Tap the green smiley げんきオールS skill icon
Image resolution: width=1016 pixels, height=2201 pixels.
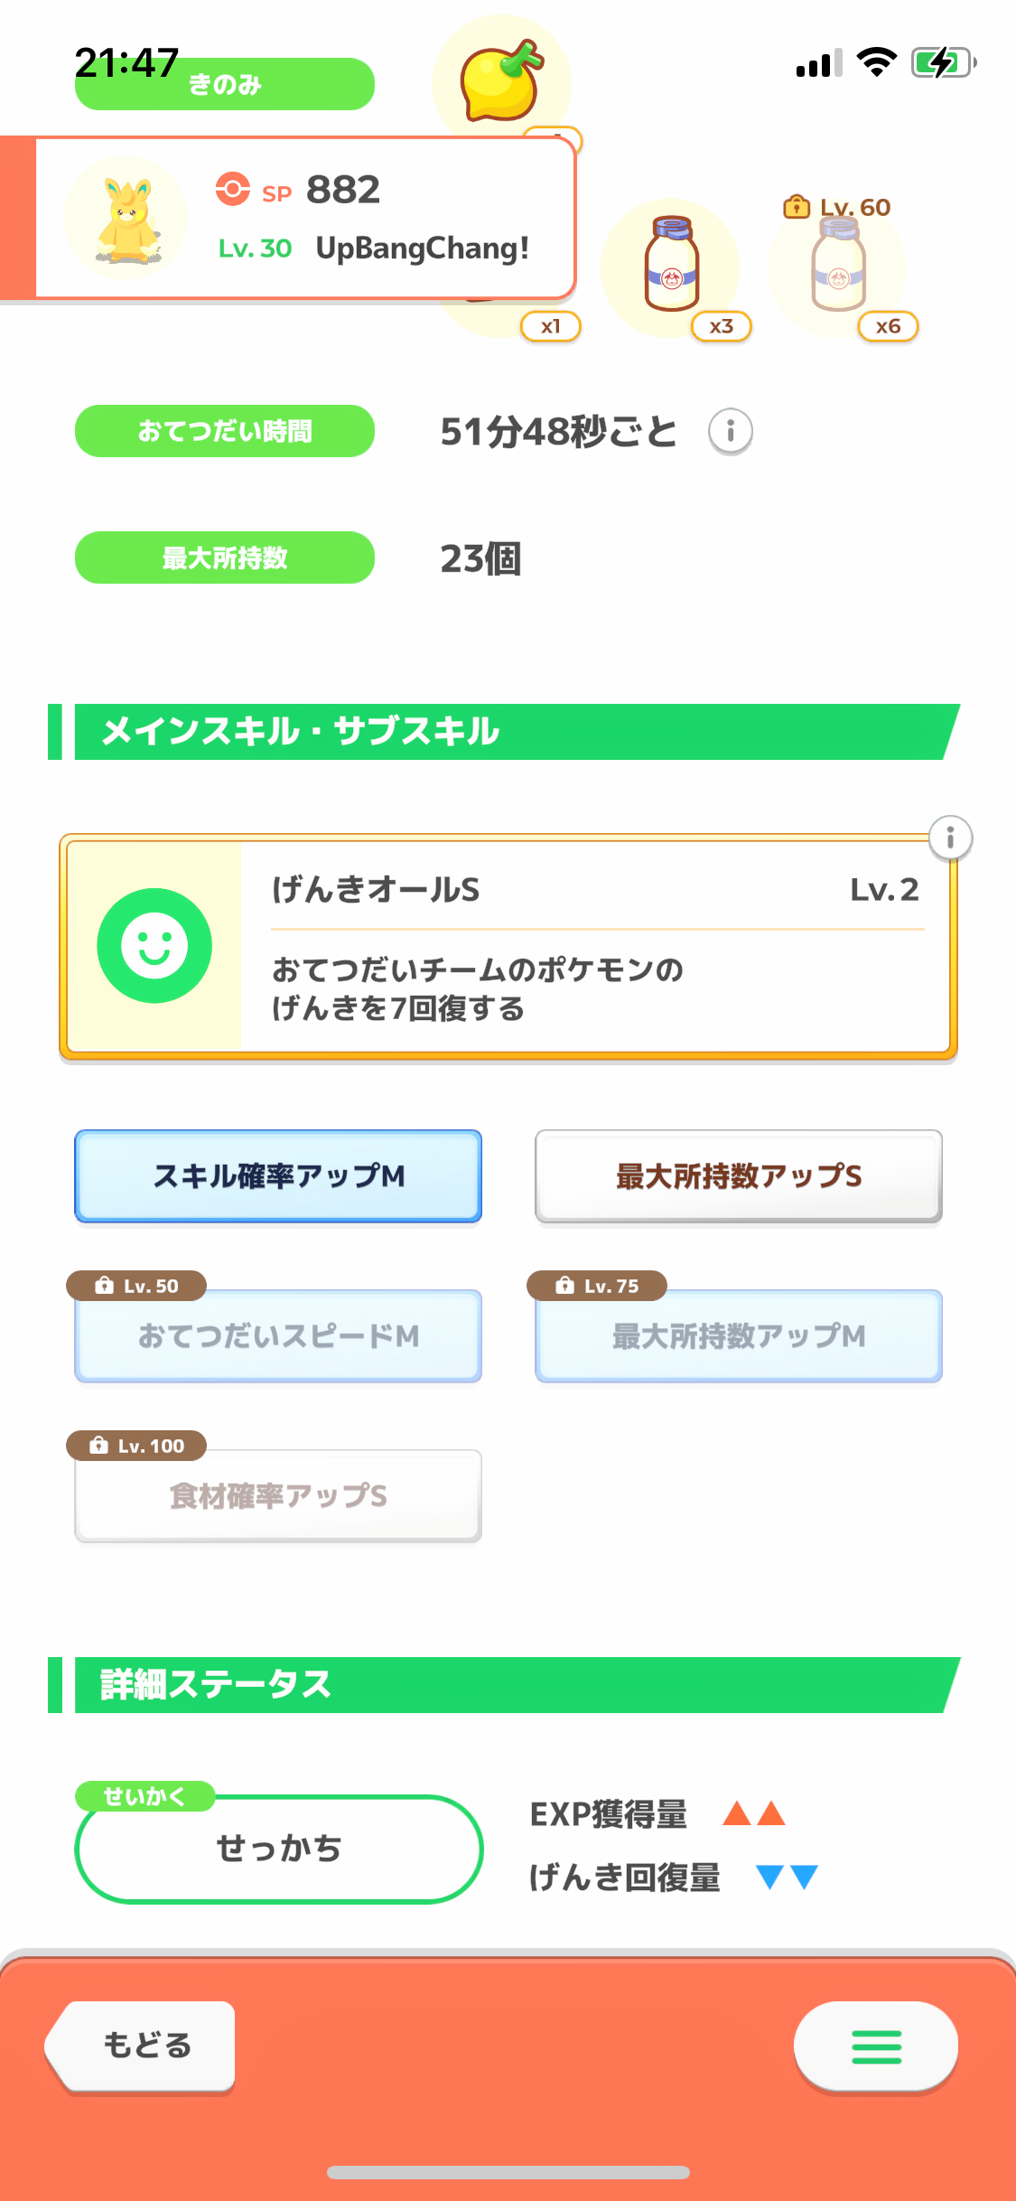[x=154, y=946]
